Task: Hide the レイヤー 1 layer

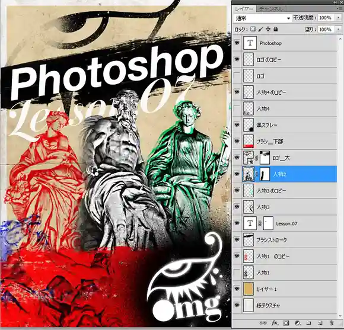Action: [237, 289]
